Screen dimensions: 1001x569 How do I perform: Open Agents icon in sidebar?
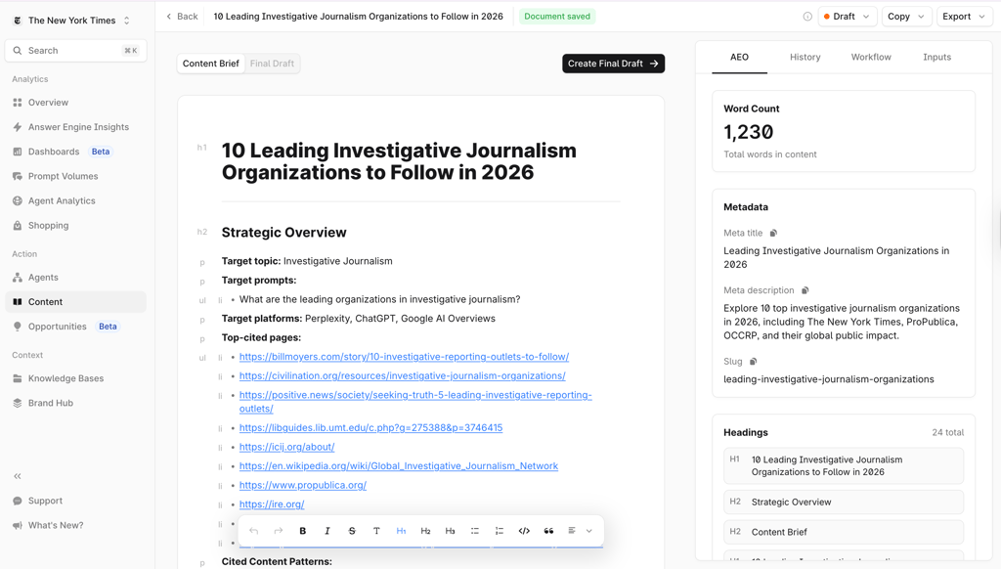point(18,277)
